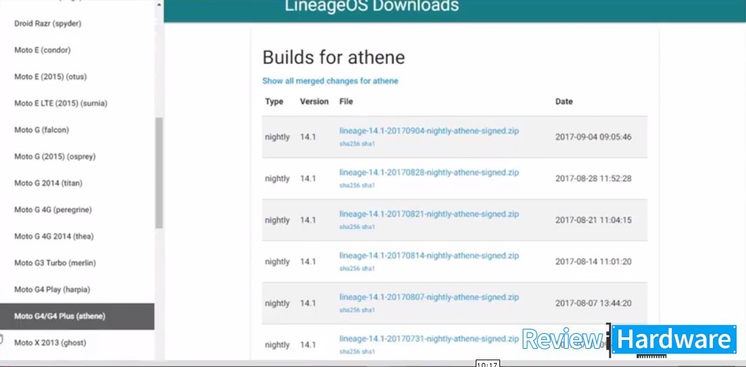
Task: Click 14.1 version cell in 20170828 row
Action: 308,179
